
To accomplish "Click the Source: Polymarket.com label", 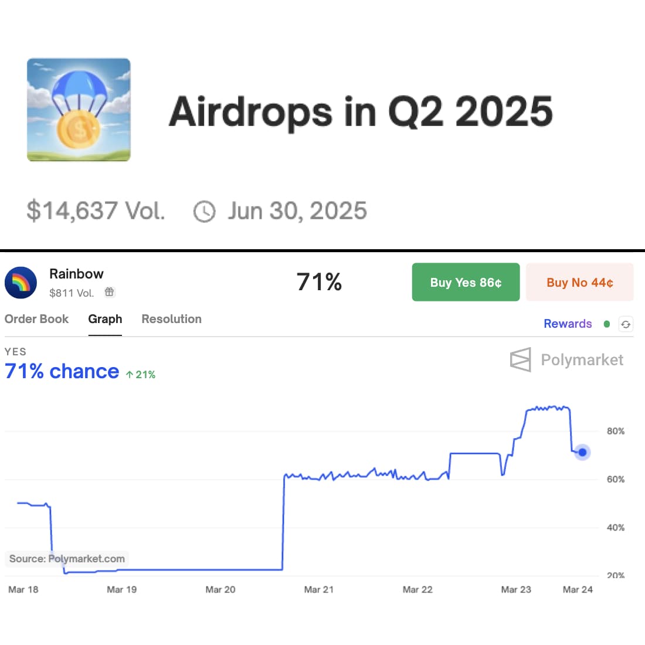I will pos(67,559).
